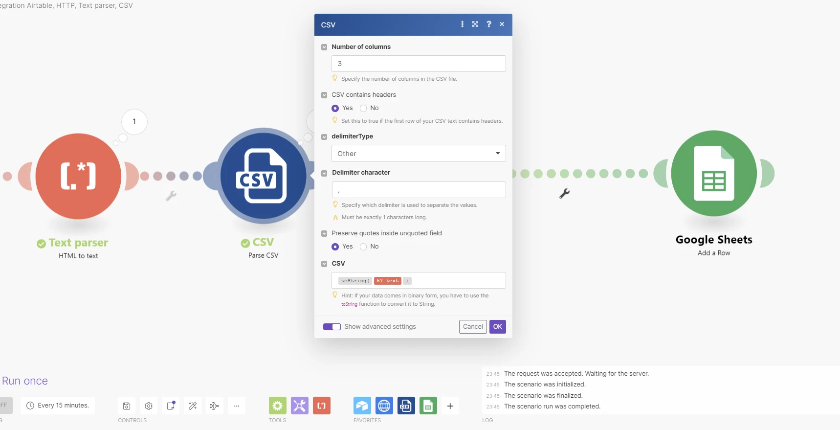Open the green Flow control tools icon
Viewport: 840px width, 430px height.
tap(278, 406)
